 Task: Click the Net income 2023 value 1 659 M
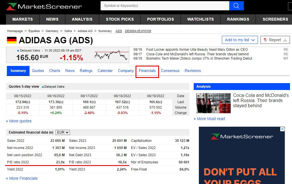pyautogui.click(x=120, y=148)
